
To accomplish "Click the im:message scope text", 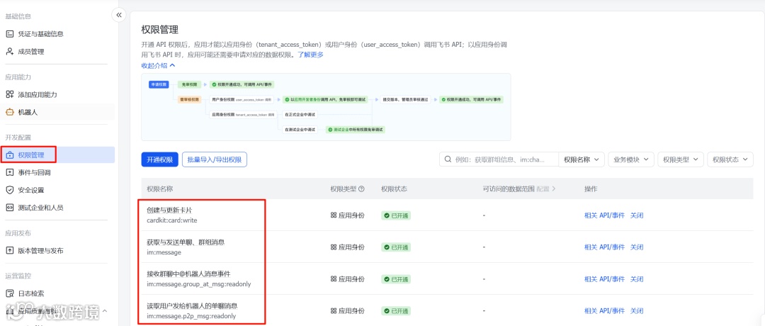I will [x=164, y=252].
